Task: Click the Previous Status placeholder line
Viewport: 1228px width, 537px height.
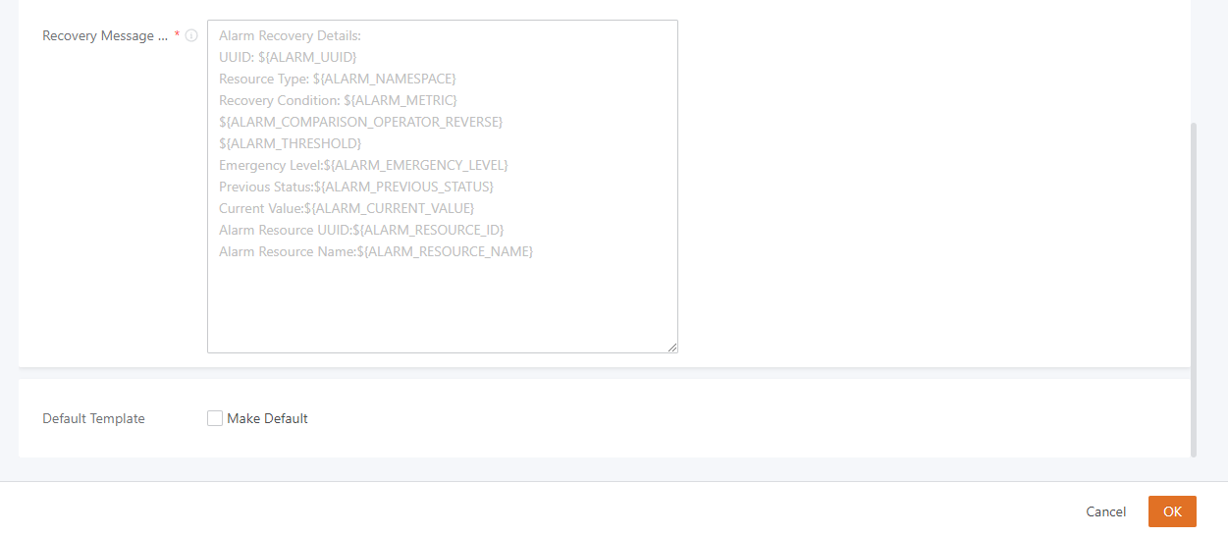Action: coord(356,187)
